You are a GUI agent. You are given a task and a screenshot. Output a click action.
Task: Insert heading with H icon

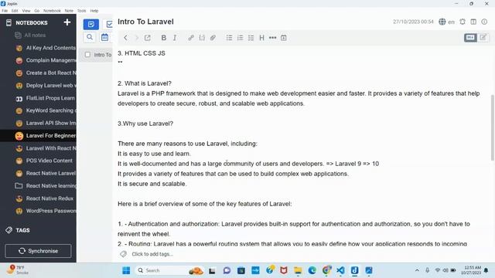pyautogui.click(x=261, y=38)
